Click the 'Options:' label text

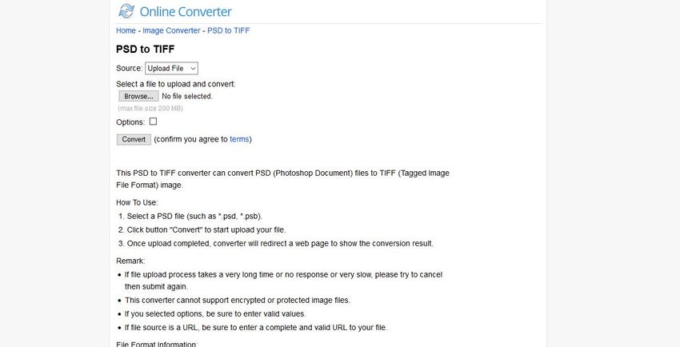click(x=130, y=122)
